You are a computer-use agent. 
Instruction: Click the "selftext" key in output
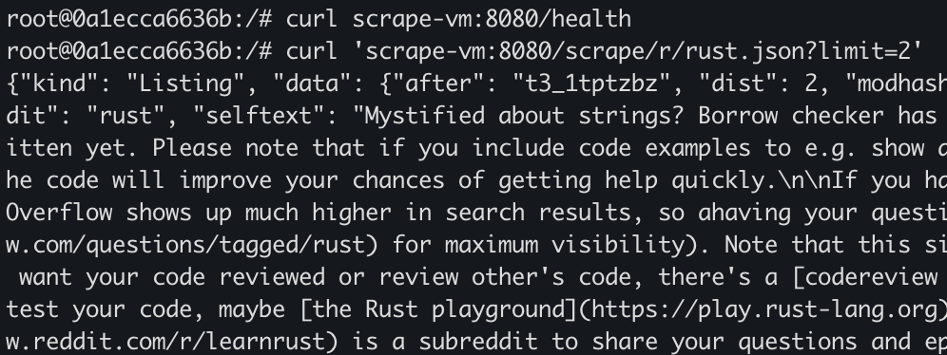click(x=259, y=116)
